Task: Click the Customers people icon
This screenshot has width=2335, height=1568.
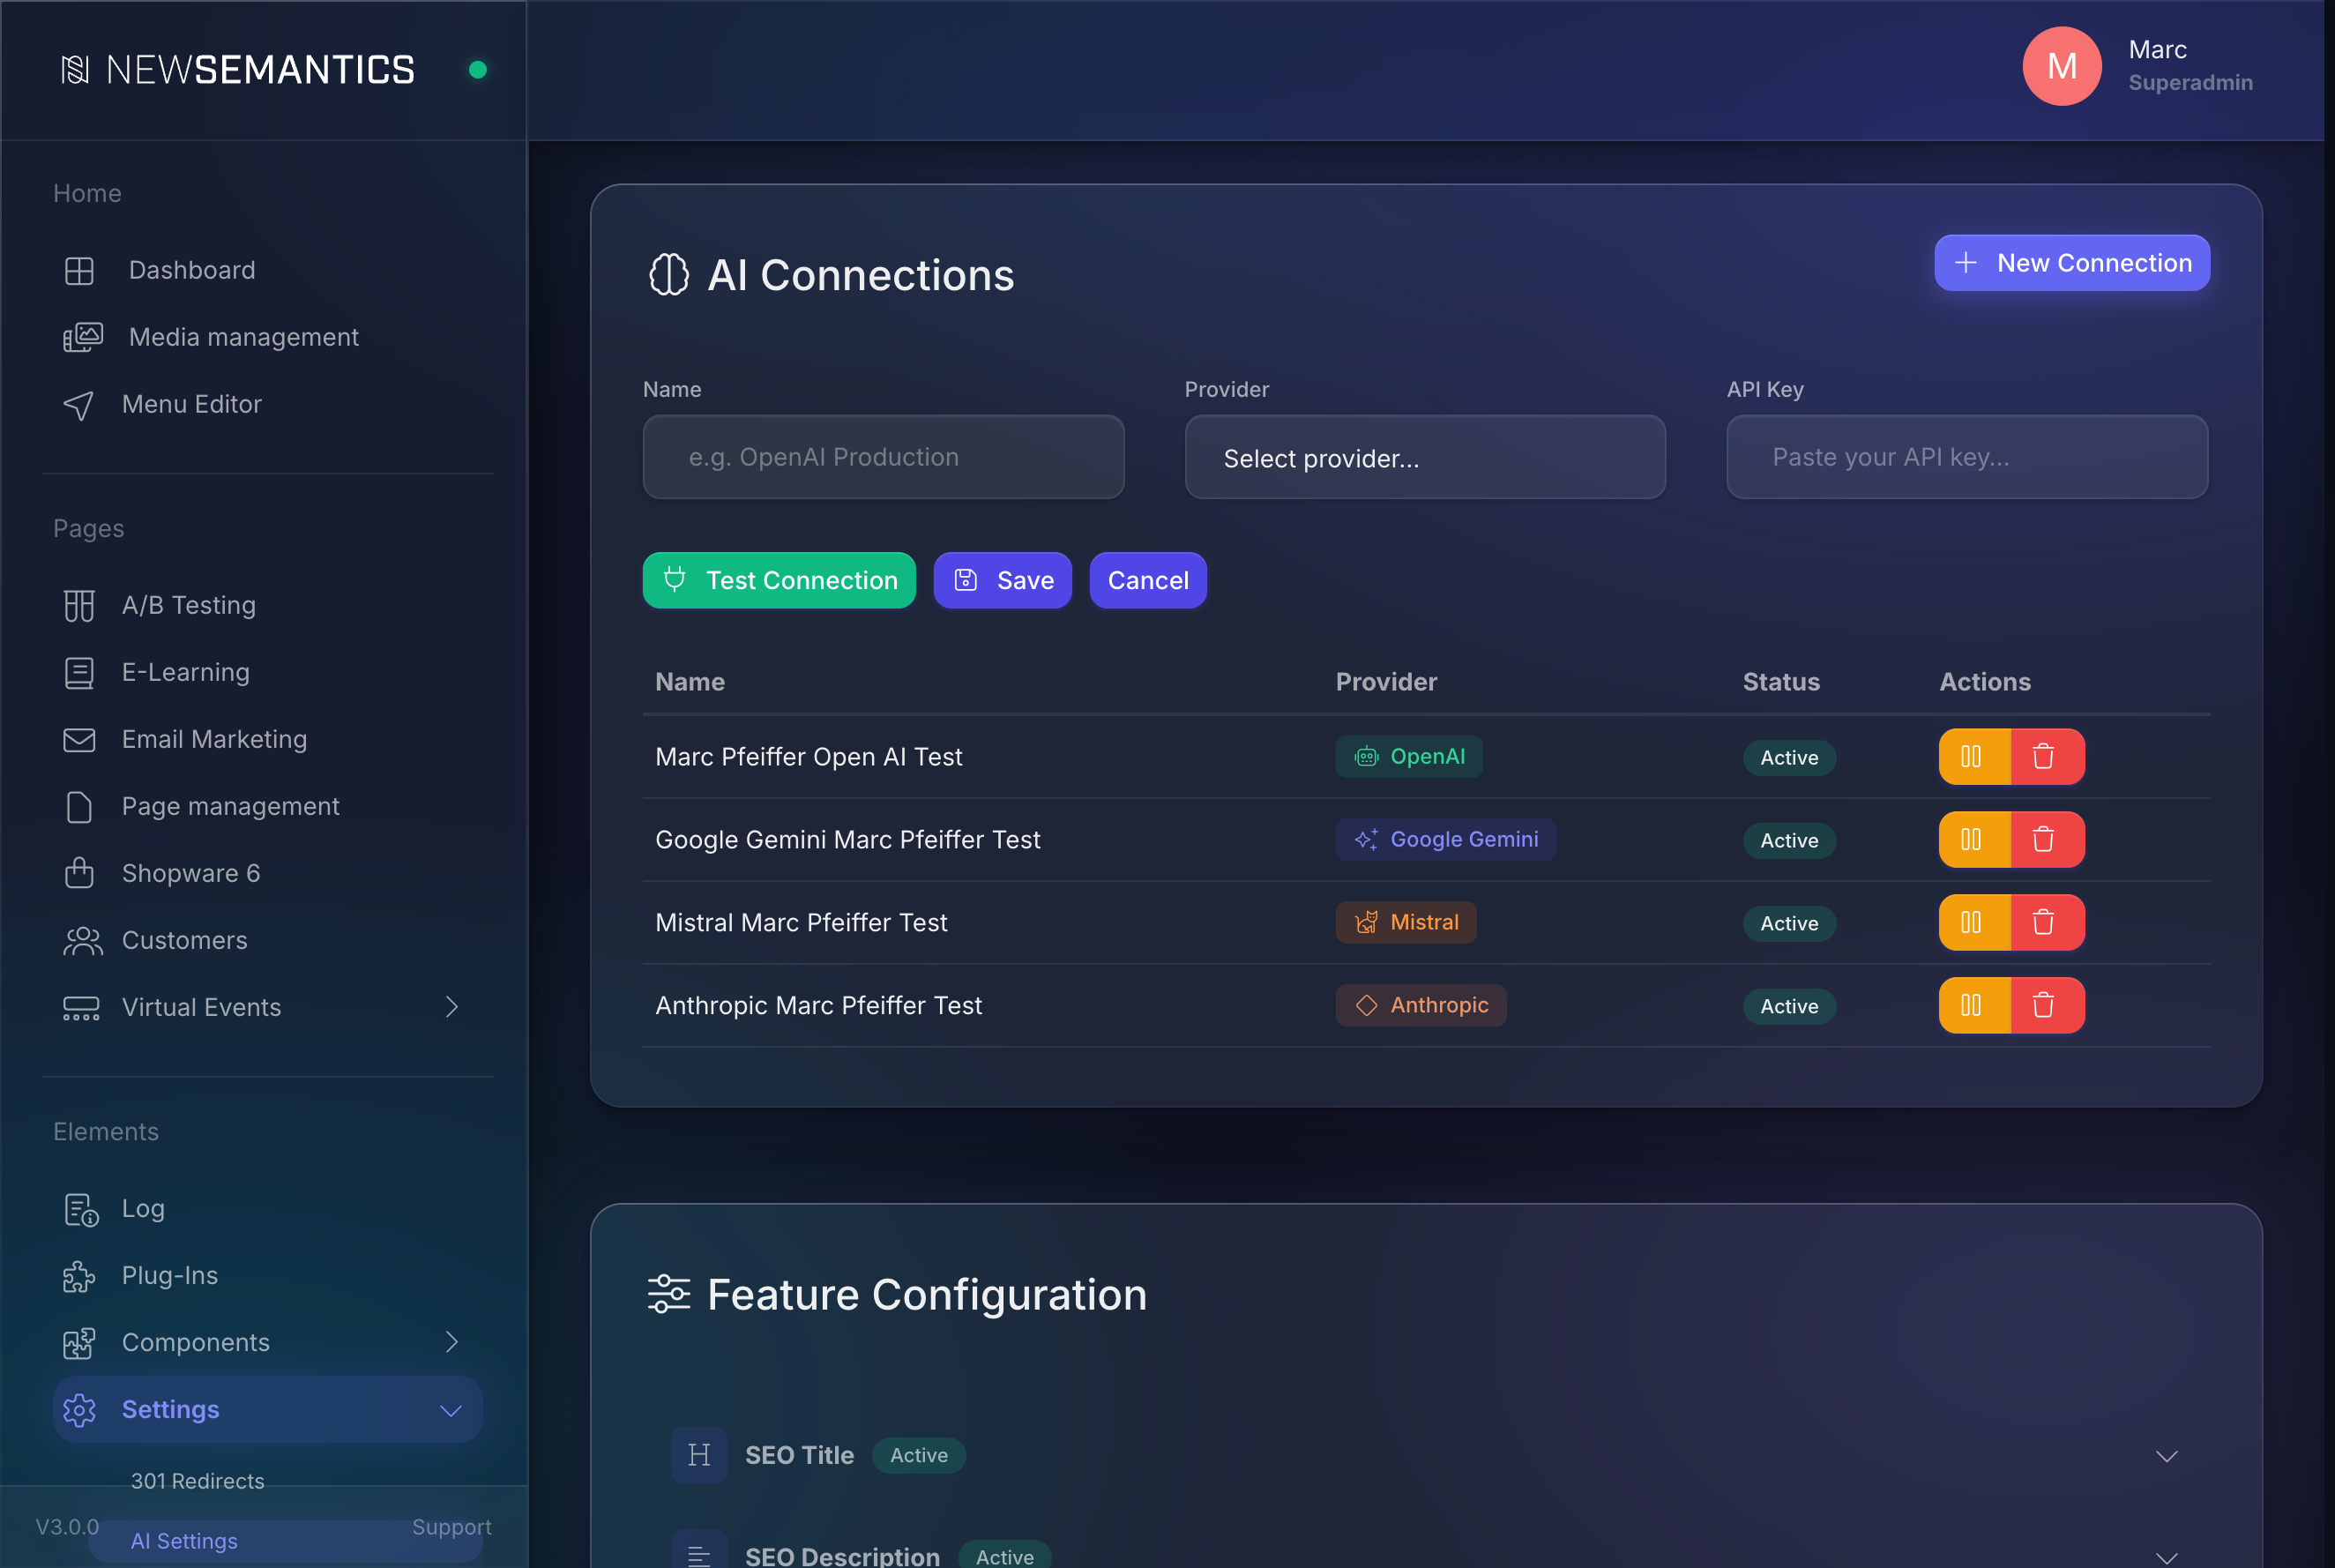Action: click(83, 941)
